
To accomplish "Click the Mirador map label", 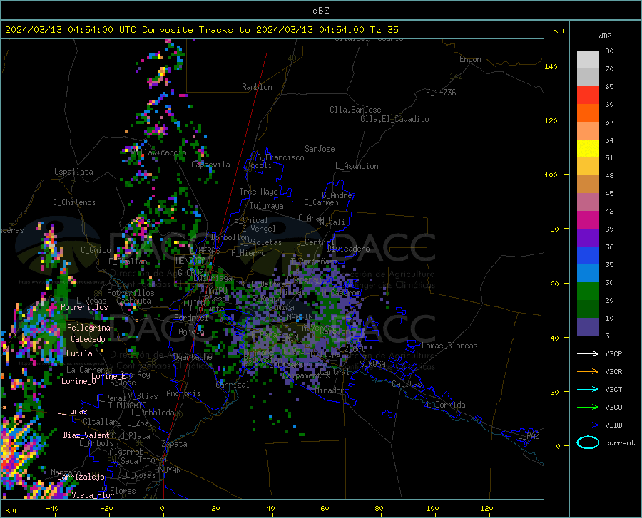I will click(x=330, y=390).
